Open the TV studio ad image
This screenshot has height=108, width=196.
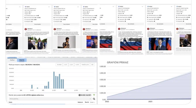(92, 42)
